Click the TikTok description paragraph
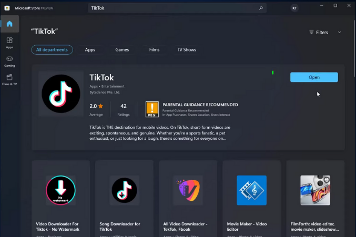The width and height of the screenshot is (356, 237). click(x=160, y=133)
